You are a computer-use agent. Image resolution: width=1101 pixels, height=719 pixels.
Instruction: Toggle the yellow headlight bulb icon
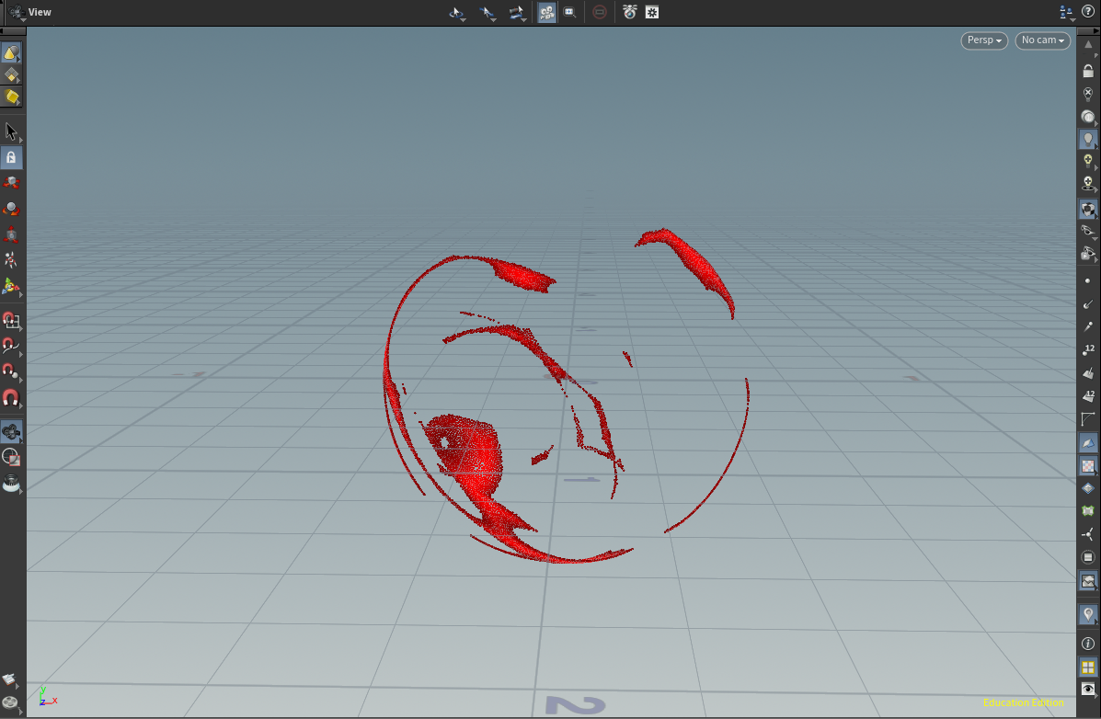[1088, 162]
